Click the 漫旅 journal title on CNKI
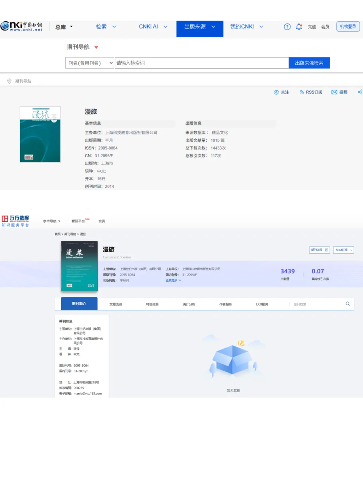The width and height of the screenshot is (363, 485). click(91, 112)
